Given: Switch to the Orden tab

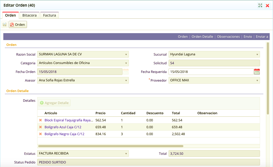Looking at the screenshot, I should click(x=10, y=15).
